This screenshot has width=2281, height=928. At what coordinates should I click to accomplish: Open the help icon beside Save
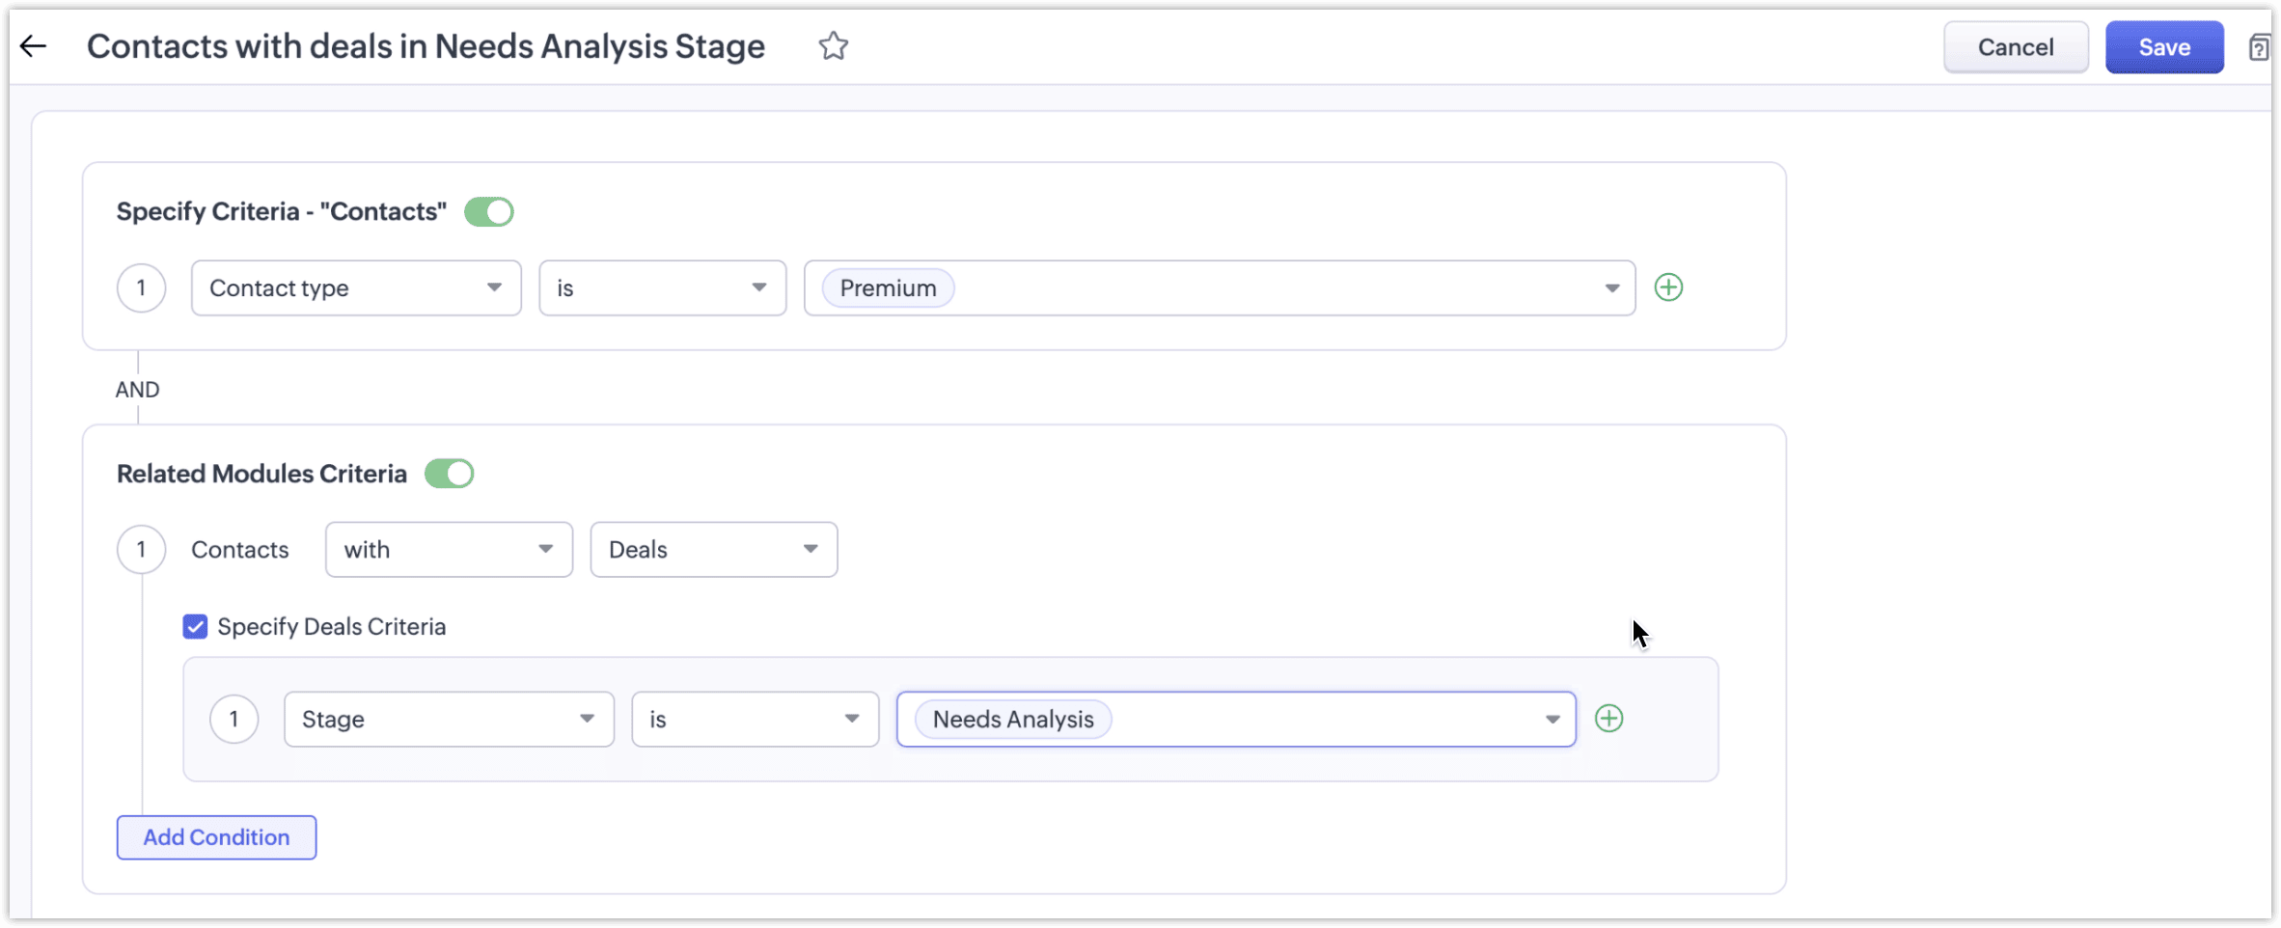2258,47
